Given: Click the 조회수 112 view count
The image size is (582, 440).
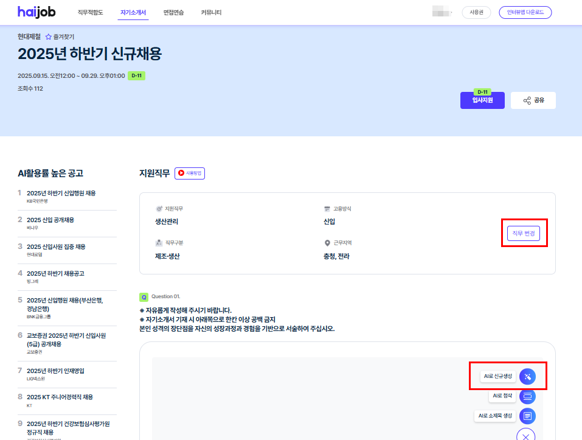Looking at the screenshot, I should point(30,89).
